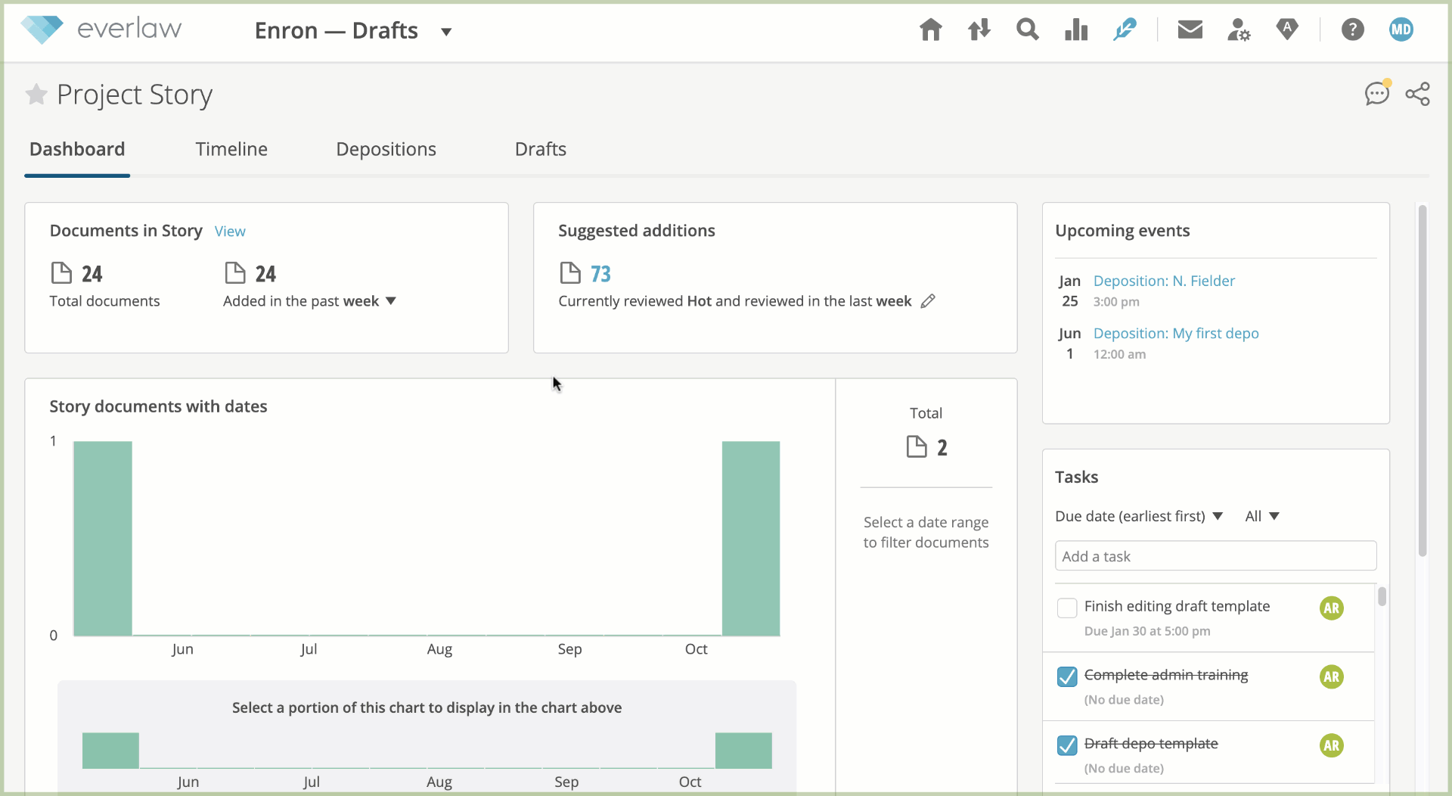
Task: Click the share icon for Project Story
Action: click(x=1418, y=94)
